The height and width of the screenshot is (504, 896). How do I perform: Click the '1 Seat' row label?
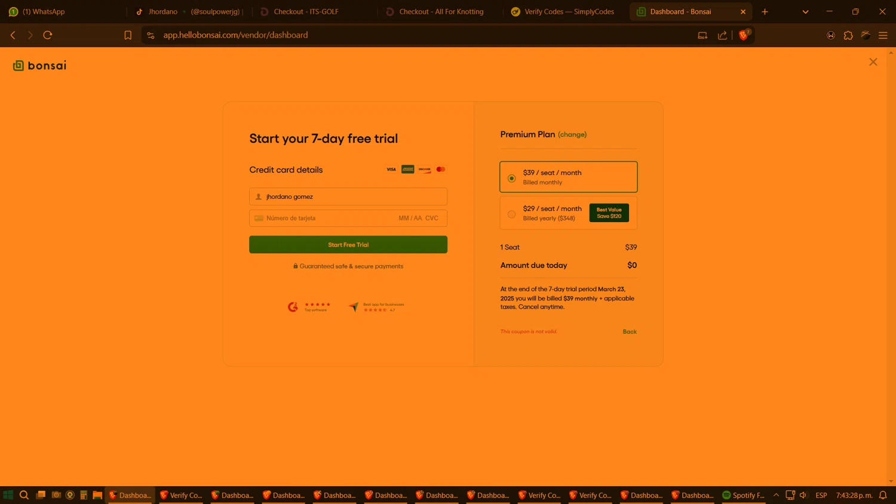click(510, 247)
